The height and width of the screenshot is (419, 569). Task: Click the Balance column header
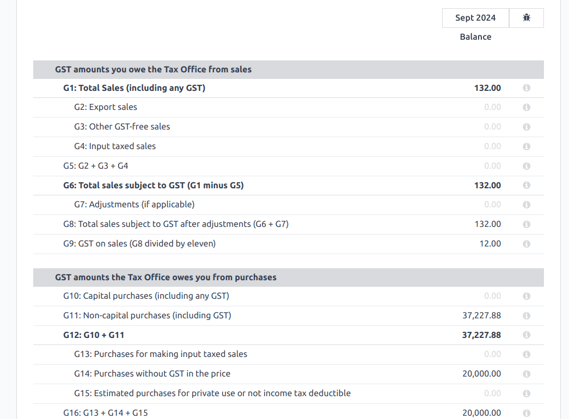pyautogui.click(x=475, y=36)
